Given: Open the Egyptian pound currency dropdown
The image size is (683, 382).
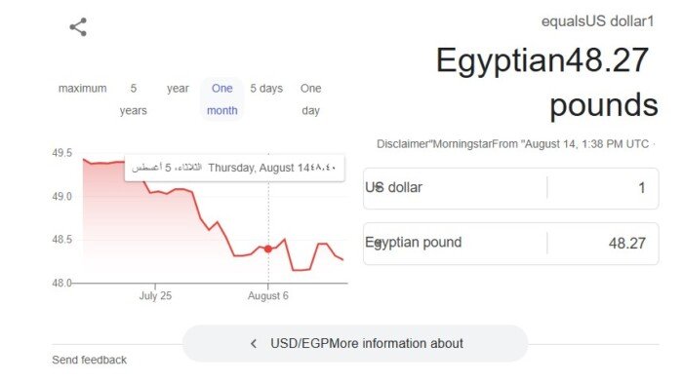Looking at the screenshot, I should [x=456, y=243].
